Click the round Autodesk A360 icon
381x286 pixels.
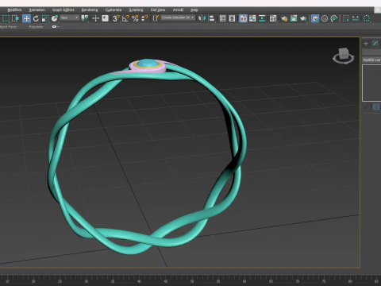[325, 18]
